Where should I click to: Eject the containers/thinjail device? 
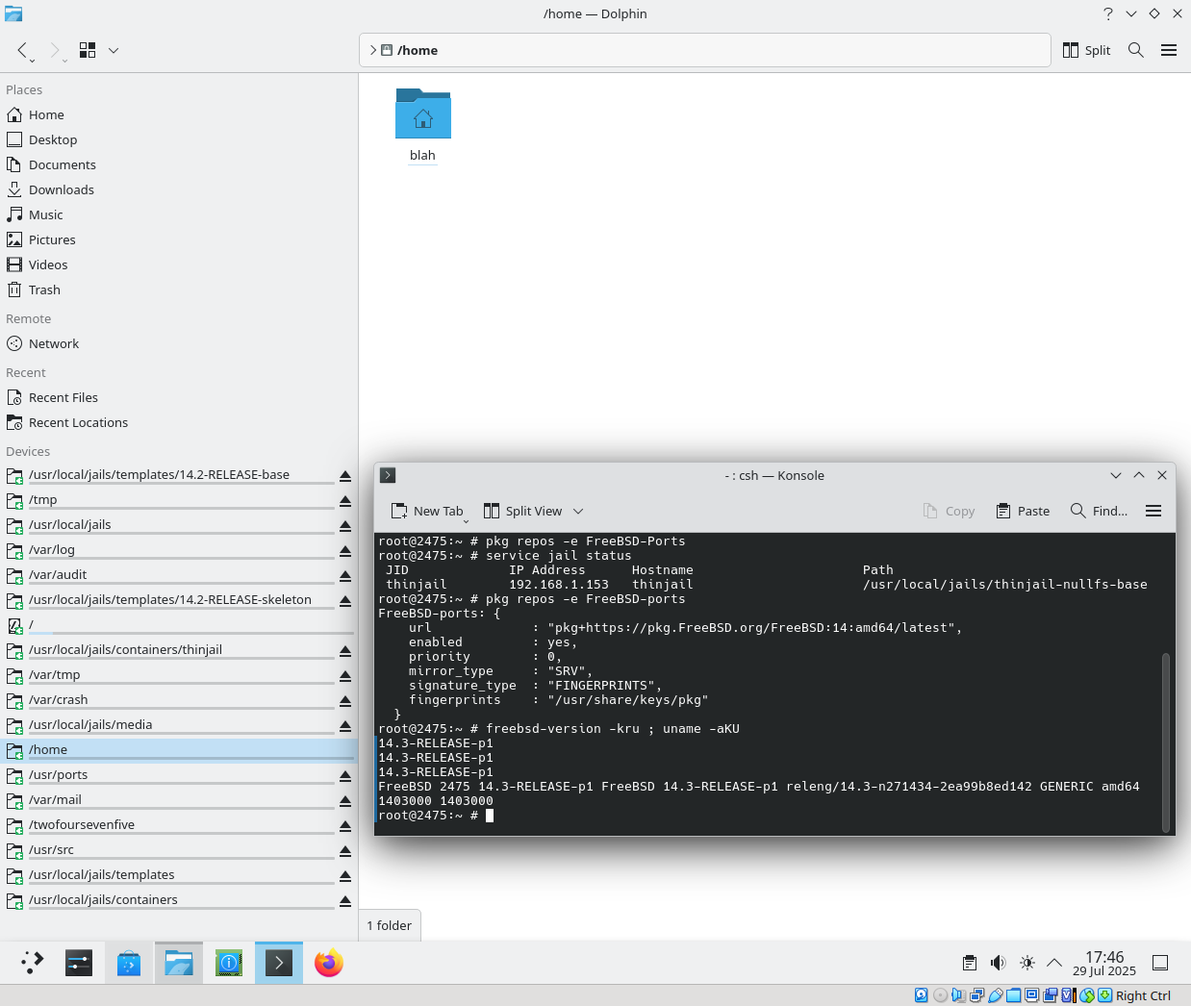[x=345, y=651]
